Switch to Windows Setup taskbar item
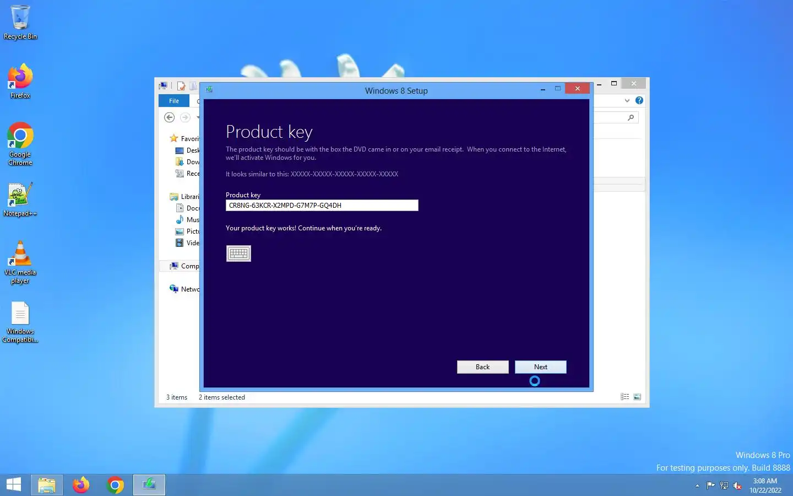This screenshot has width=793, height=496. click(149, 485)
